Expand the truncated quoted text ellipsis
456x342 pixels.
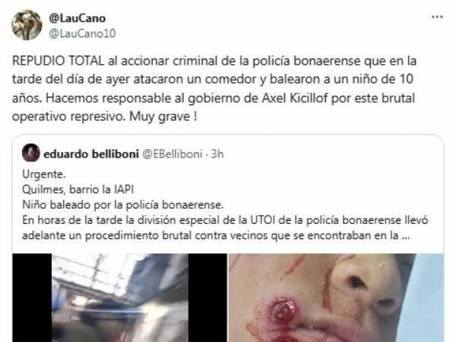[x=406, y=235]
